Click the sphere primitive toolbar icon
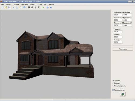This screenshot has width=135, height=101. click(x=32, y=7)
